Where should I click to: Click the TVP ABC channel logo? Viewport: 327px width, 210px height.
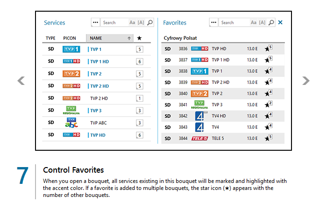[71, 123]
